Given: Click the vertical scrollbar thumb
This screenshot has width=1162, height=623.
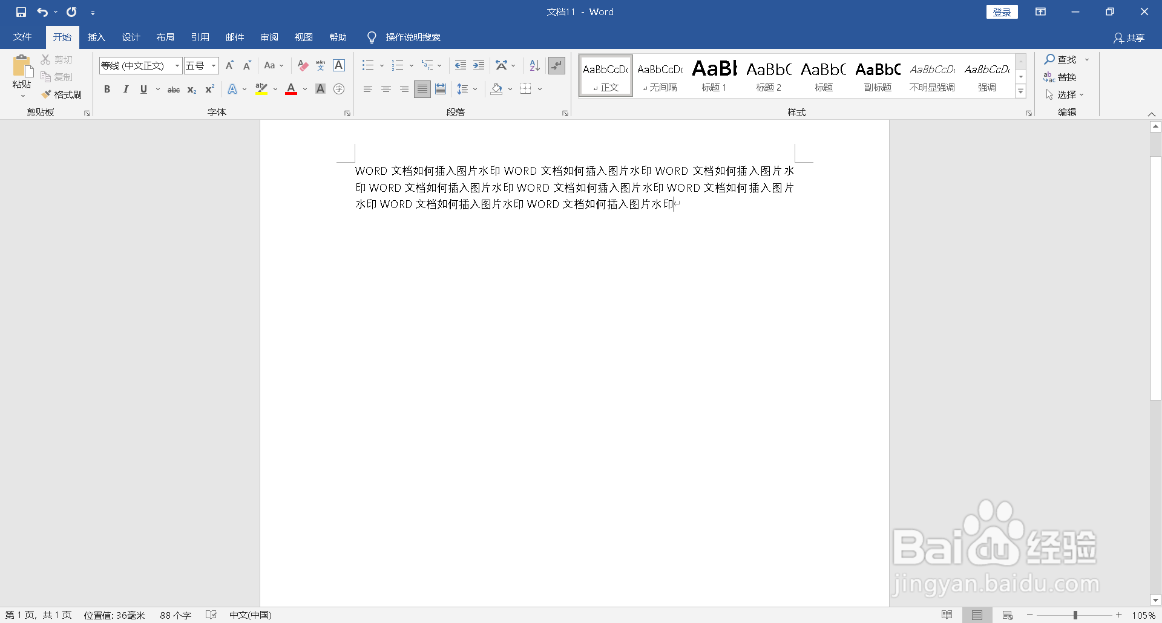Looking at the screenshot, I should click(x=1155, y=278).
